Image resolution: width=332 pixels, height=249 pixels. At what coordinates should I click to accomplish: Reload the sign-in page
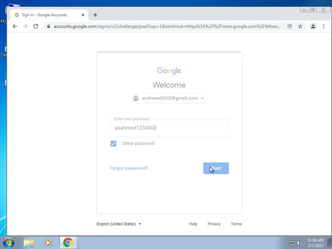tap(36, 26)
